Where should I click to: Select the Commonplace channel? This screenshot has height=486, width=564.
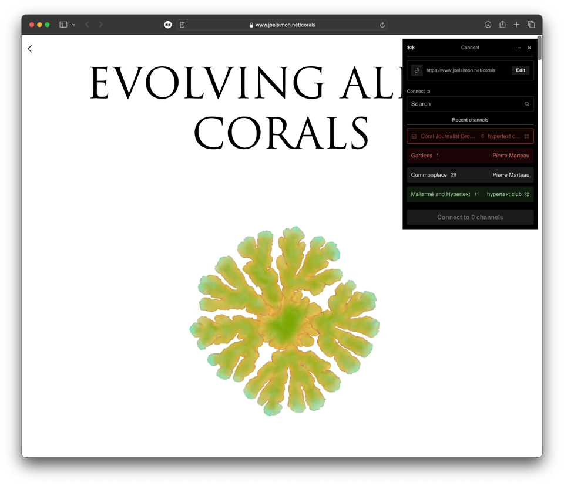point(470,175)
